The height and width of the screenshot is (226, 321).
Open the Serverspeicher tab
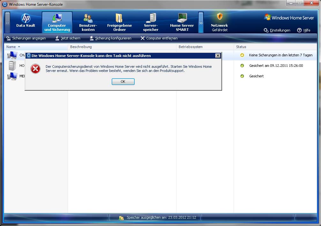coord(151,23)
